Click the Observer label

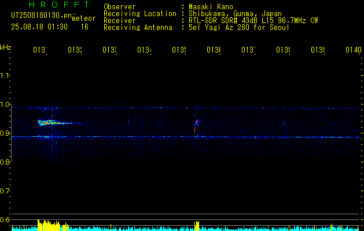coord(120,6)
